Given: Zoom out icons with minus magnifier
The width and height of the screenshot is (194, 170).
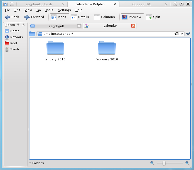Looking at the screenshot, I should pyautogui.click(x=152, y=163).
